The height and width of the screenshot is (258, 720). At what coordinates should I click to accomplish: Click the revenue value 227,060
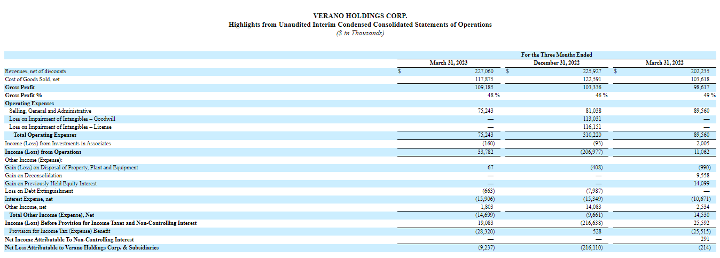pos(483,71)
